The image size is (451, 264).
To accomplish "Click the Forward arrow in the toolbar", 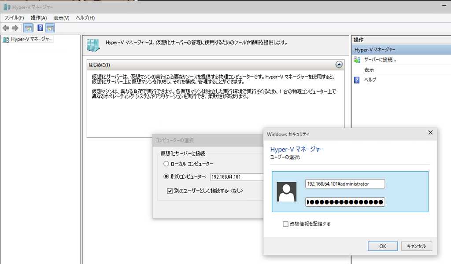I will [x=15, y=28].
